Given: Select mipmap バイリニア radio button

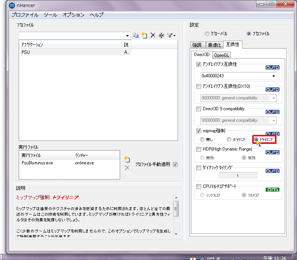Looking at the screenshot, I should (229, 140).
